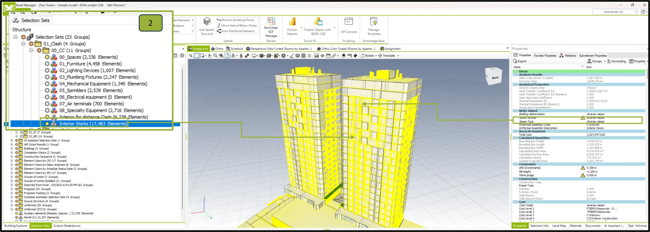Viewport: 650px width, 232px height.
Task: Expand the 02_ST (7 Groups) folder
Action: (x=17, y=132)
